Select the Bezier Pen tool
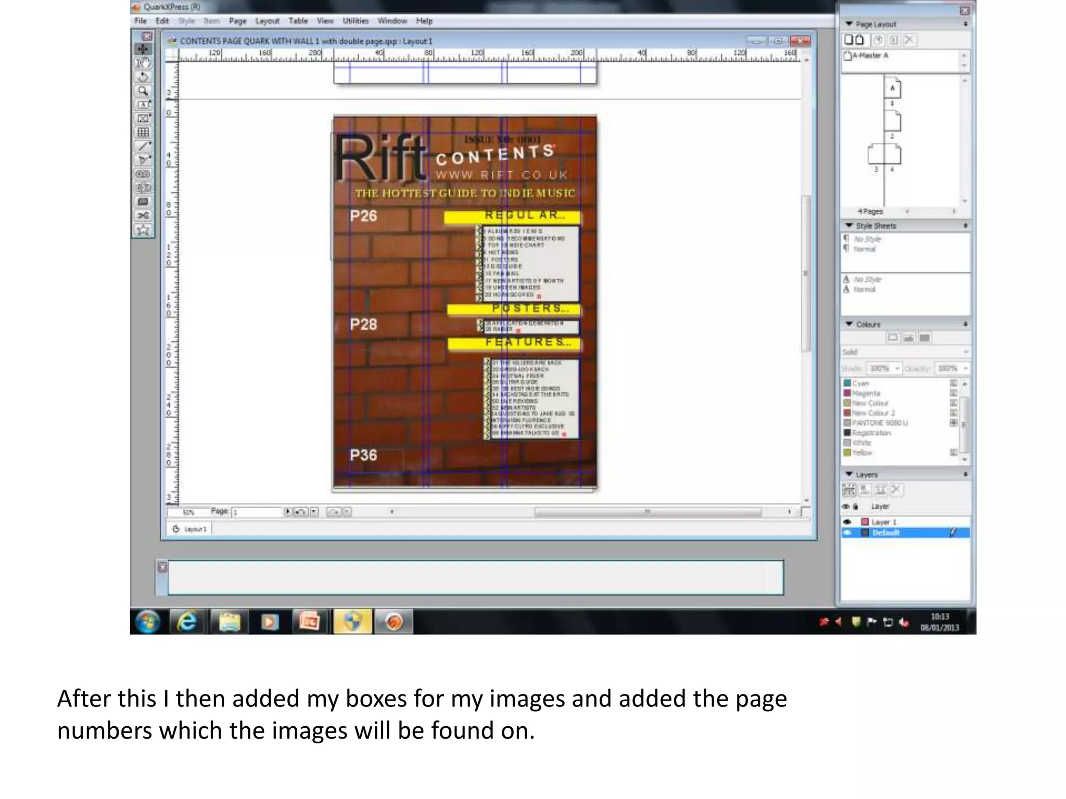The image size is (1066, 799). (143, 160)
